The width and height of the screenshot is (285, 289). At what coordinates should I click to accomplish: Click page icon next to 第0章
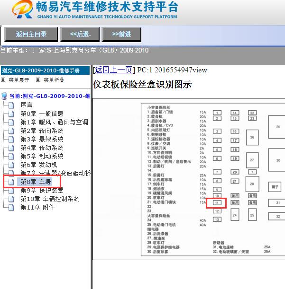pos(11,114)
